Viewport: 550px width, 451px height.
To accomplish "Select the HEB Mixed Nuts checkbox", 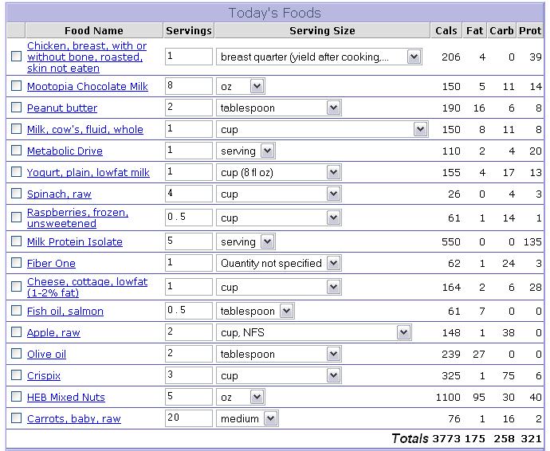I will click(x=17, y=397).
